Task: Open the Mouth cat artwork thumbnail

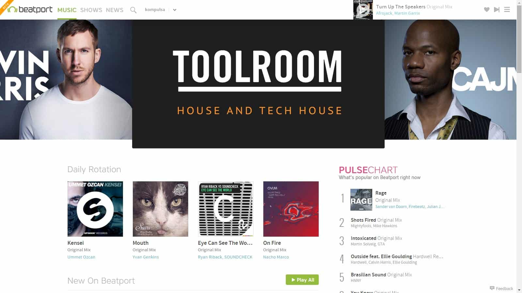Action: [x=160, y=209]
